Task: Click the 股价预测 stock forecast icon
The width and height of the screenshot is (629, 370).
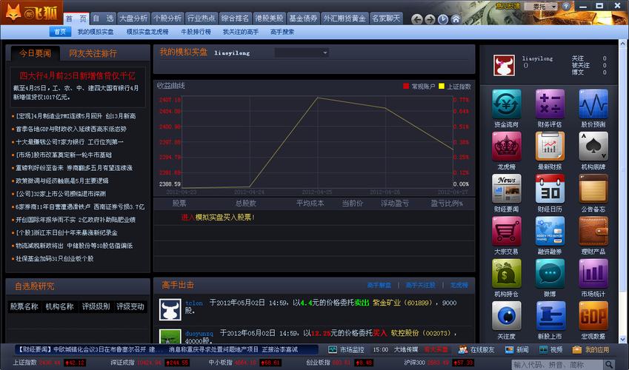Action: tap(593, 104)
